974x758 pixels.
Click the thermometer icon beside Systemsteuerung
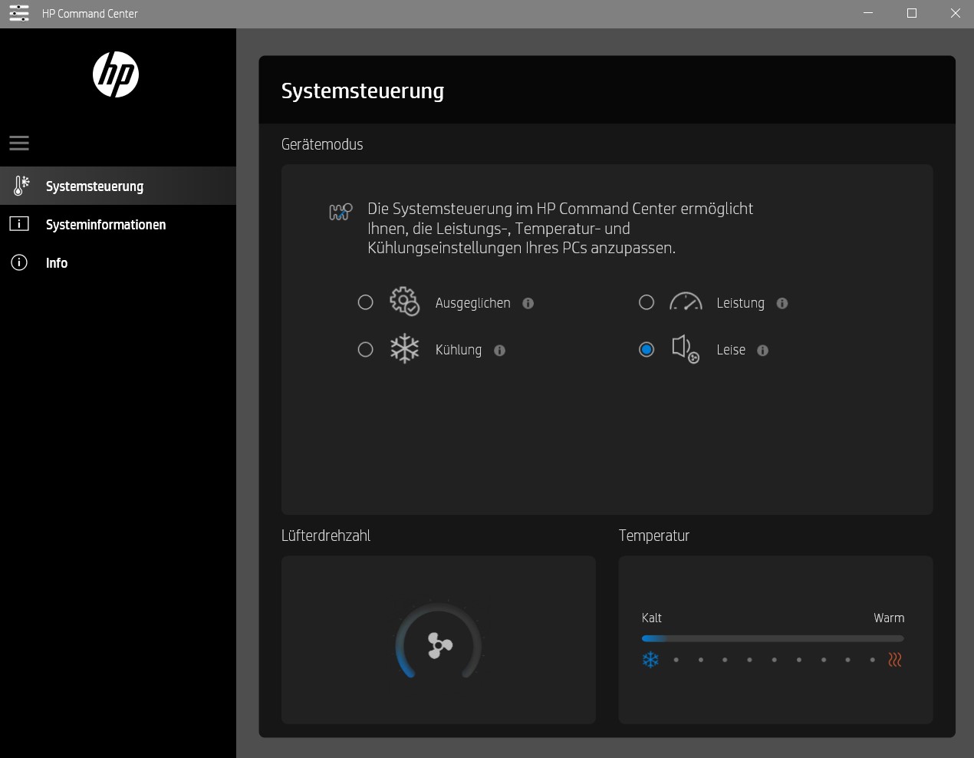click(21, 186)
